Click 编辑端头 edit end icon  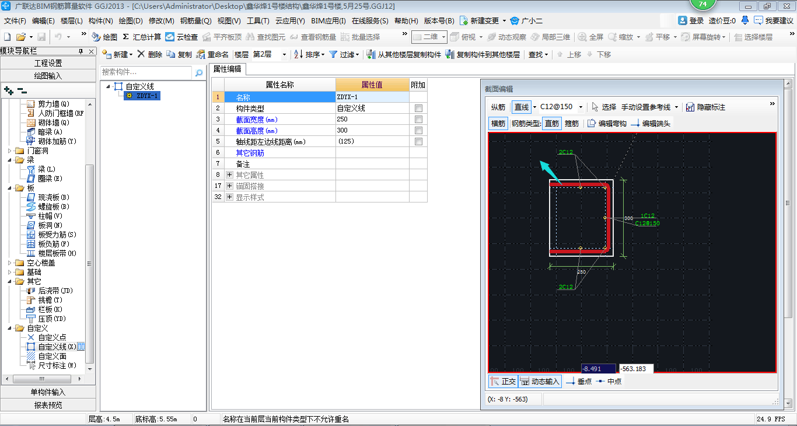(635, 123)
